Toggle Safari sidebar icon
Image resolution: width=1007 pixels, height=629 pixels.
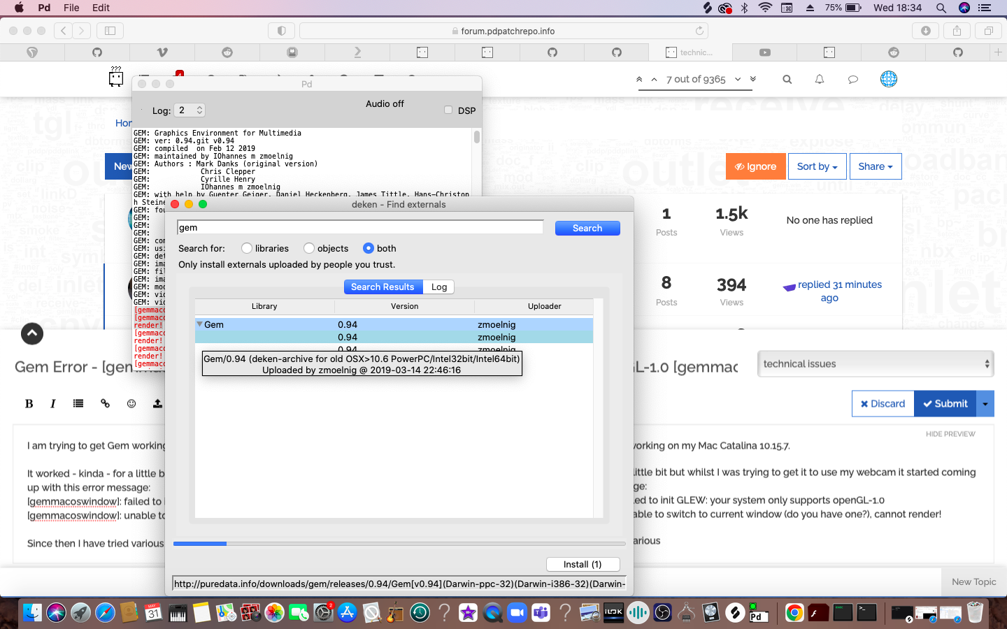[x=110, y=31]
